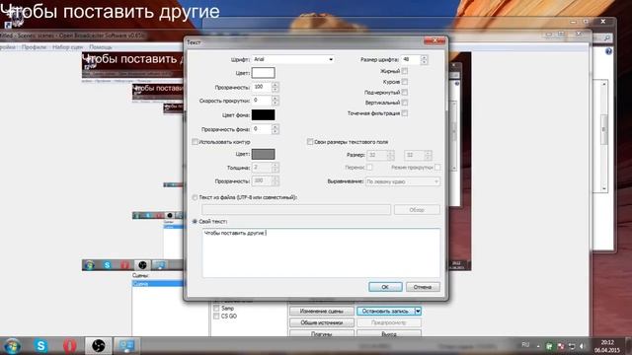Confirm the dialog with OK
Screen dimensions: 632x355
(x=385, y=287)
